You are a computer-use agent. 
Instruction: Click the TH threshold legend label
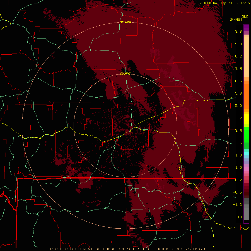(x=240, y=217)
